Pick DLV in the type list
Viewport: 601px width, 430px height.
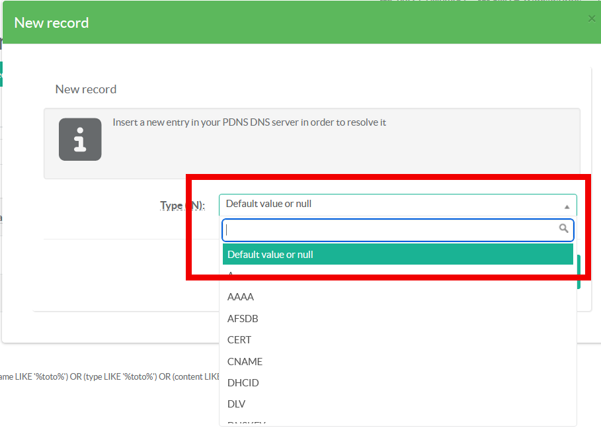click(237, 404)
